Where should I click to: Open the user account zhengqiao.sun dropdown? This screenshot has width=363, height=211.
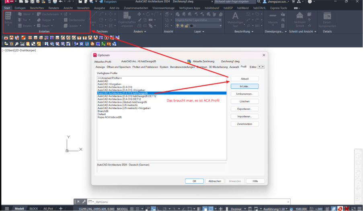pos(278,2)
